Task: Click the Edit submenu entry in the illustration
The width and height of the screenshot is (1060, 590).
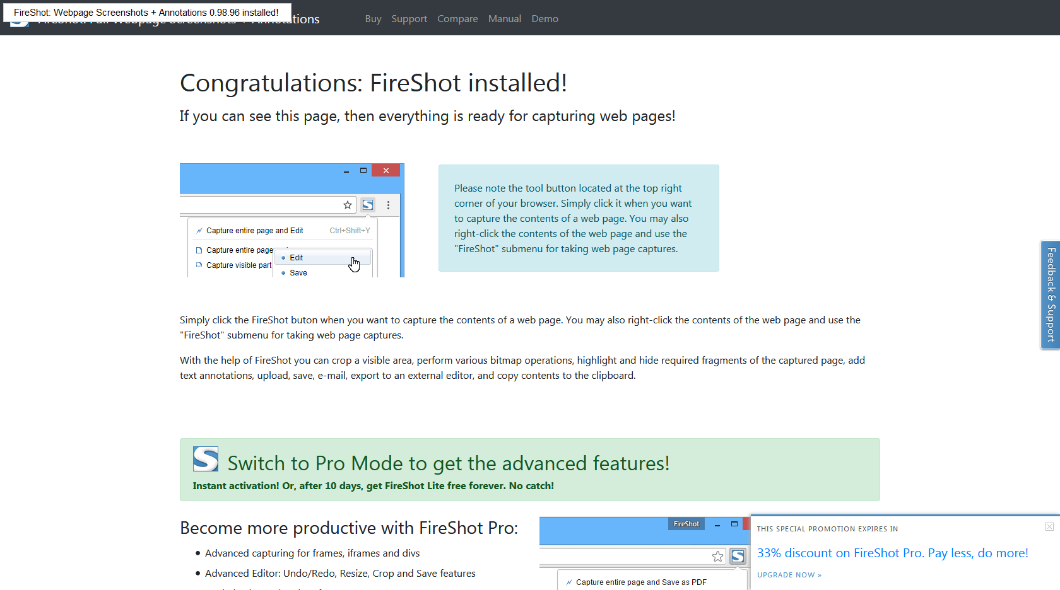Action: point(297,258)
